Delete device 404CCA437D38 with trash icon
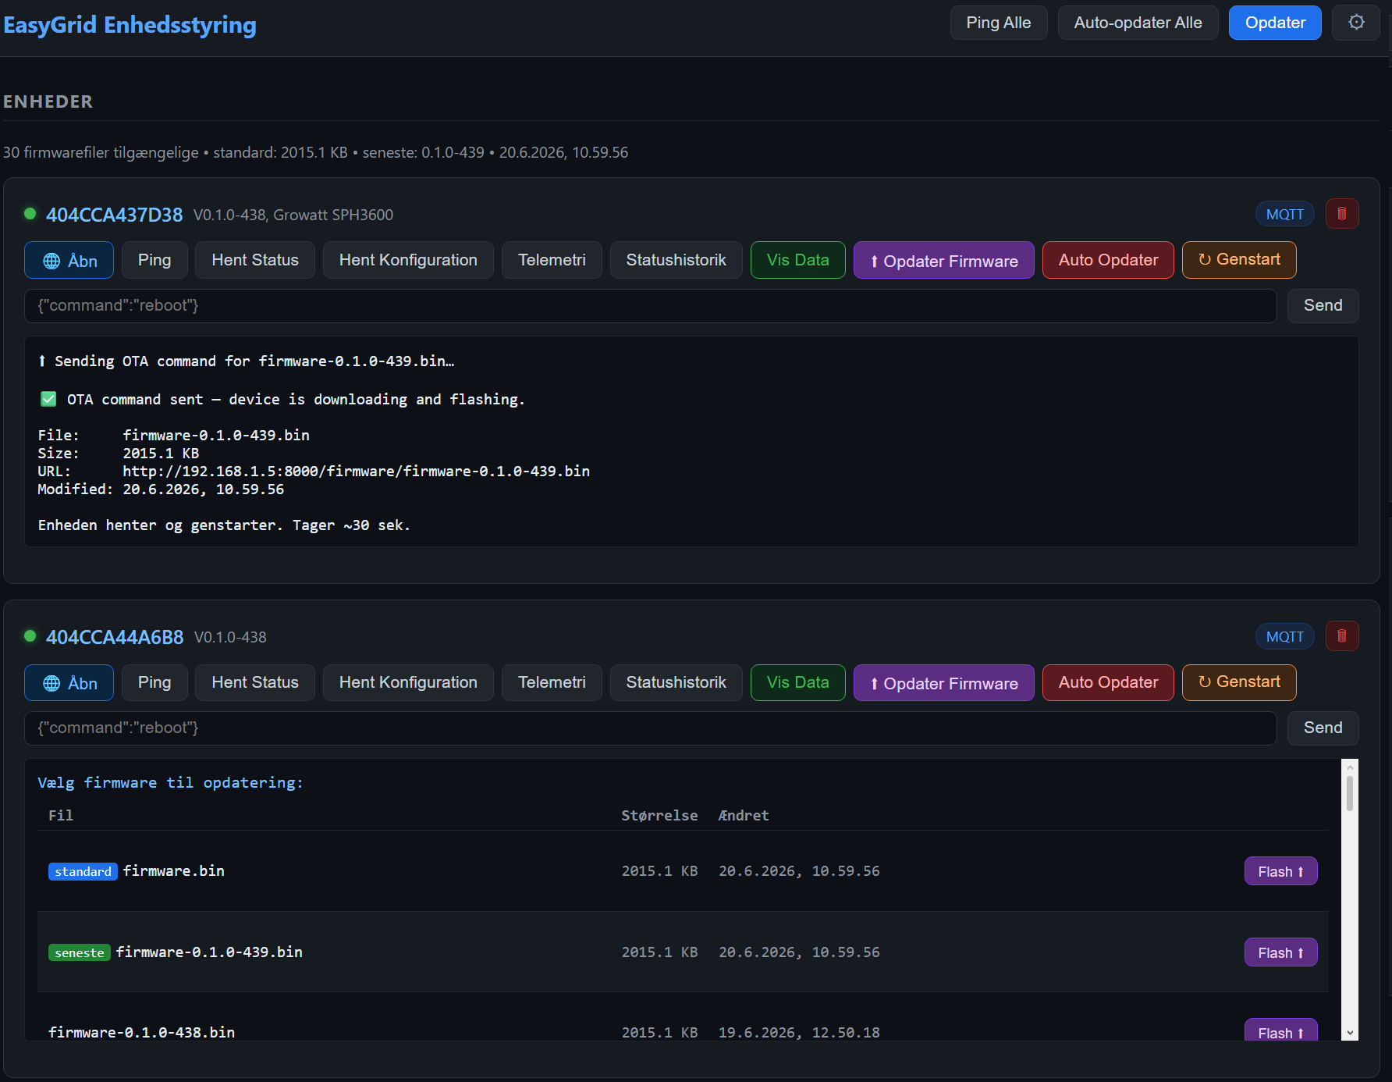 1342,214
